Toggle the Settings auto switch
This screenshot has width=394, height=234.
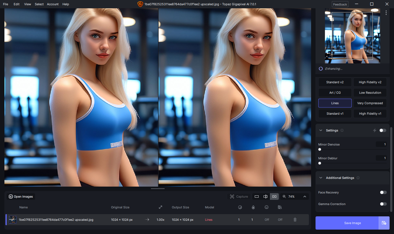[383, 130]
